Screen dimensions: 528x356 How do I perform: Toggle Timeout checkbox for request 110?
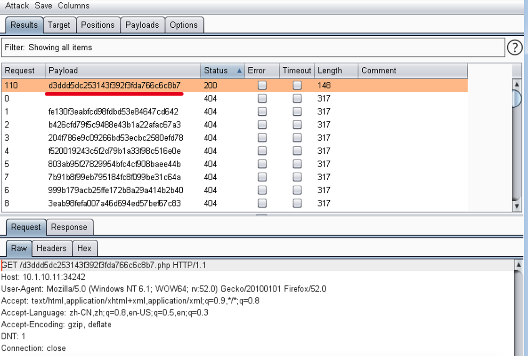[x=297, y=86]
